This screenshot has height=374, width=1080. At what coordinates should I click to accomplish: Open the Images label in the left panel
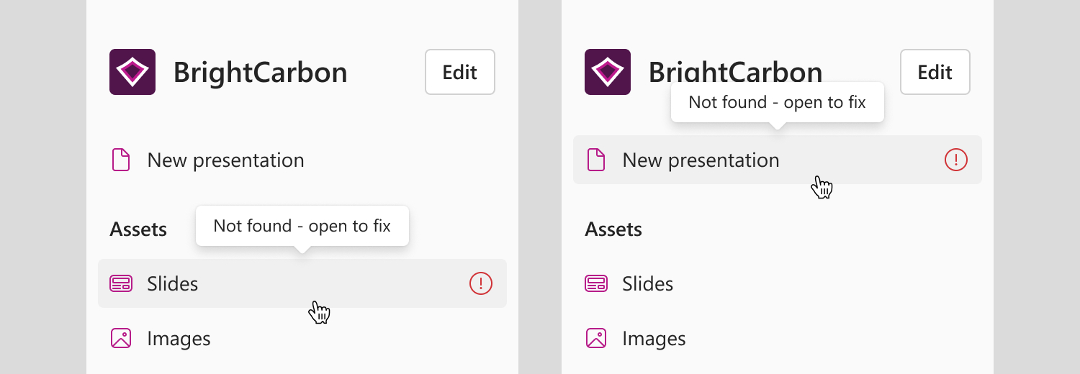point(179,339)
